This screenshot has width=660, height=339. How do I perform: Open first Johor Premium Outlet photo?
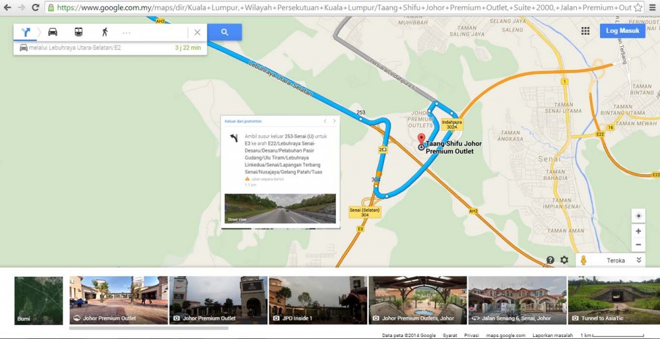(119, 300)
